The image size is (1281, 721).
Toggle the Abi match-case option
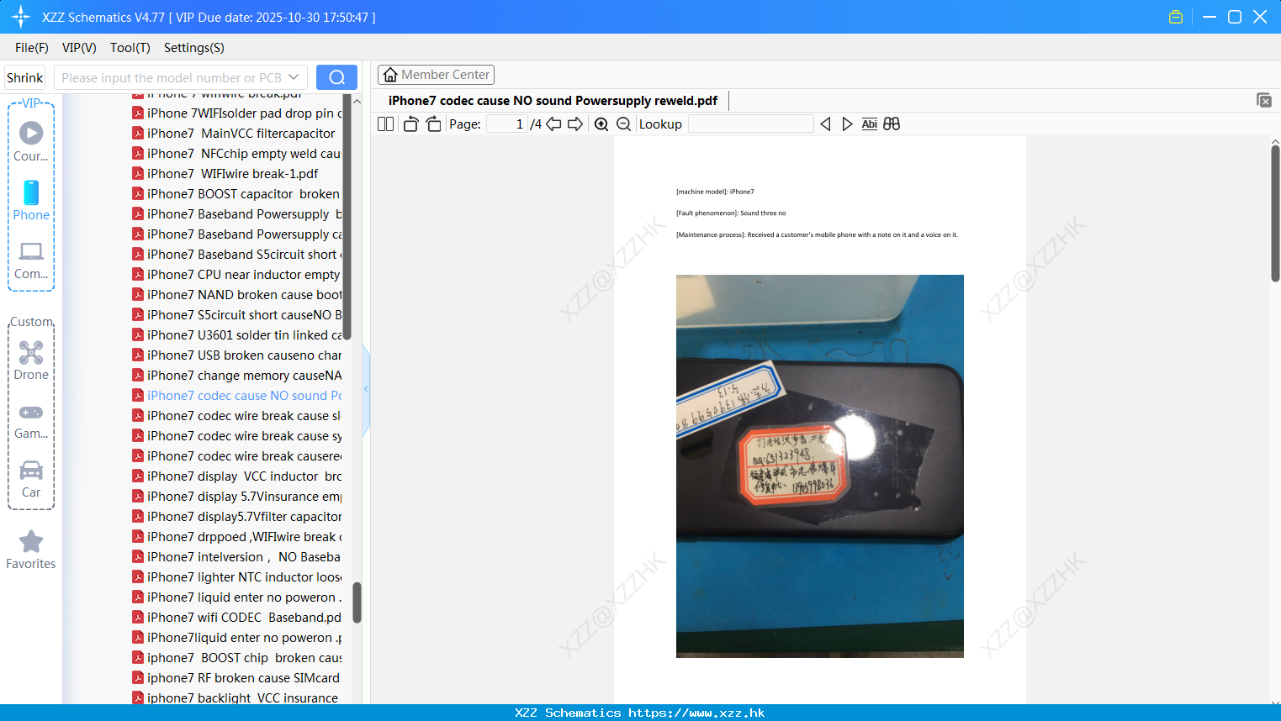tap(870, 124)
